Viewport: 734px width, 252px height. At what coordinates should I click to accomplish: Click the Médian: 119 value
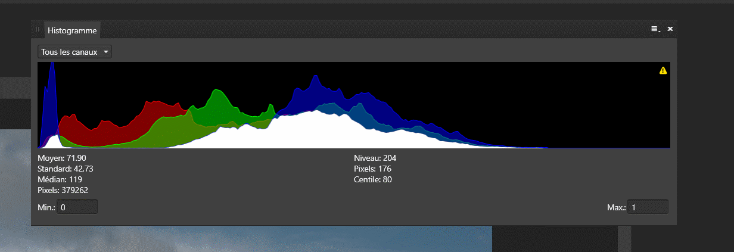click(x=60, y=179)
